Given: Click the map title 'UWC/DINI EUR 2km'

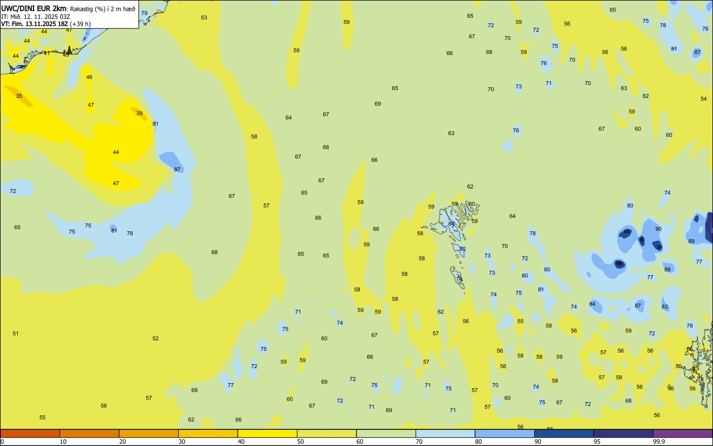Looking at the screenshot, I should (x=33, y=8).
